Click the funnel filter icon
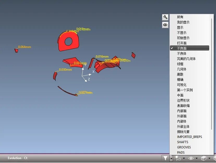Screen dimensions: 216x163 coord(165,158)
